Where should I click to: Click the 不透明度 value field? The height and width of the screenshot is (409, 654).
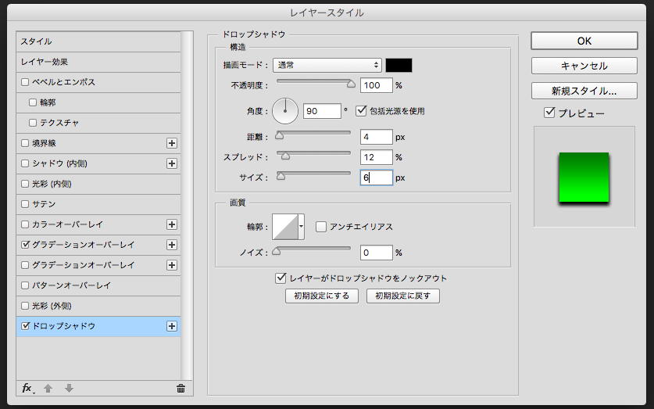point(376,85)
